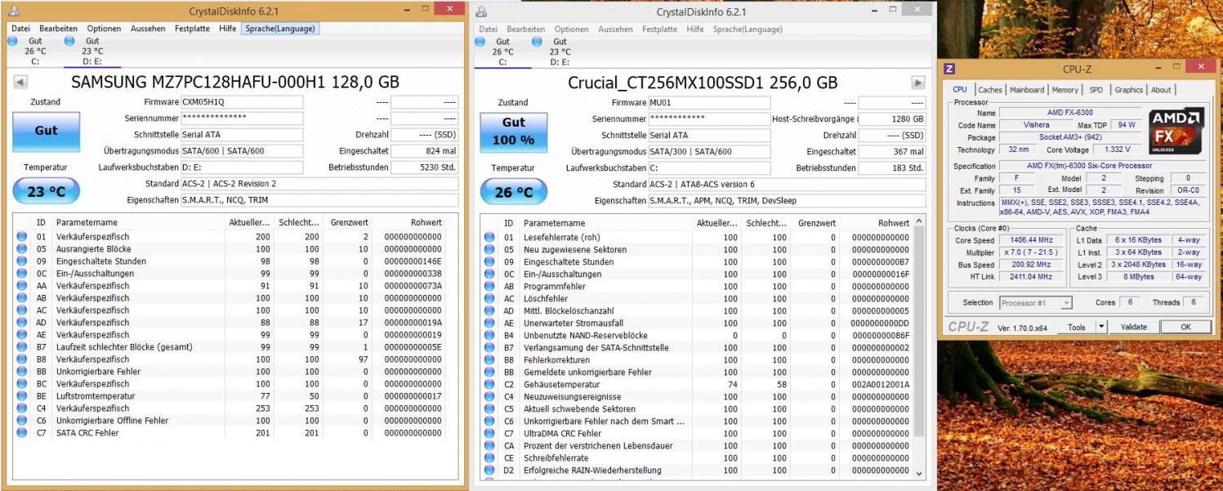Click status orb for Schreibfehlerrate row
1223x491 pixels.
point(489,458)
